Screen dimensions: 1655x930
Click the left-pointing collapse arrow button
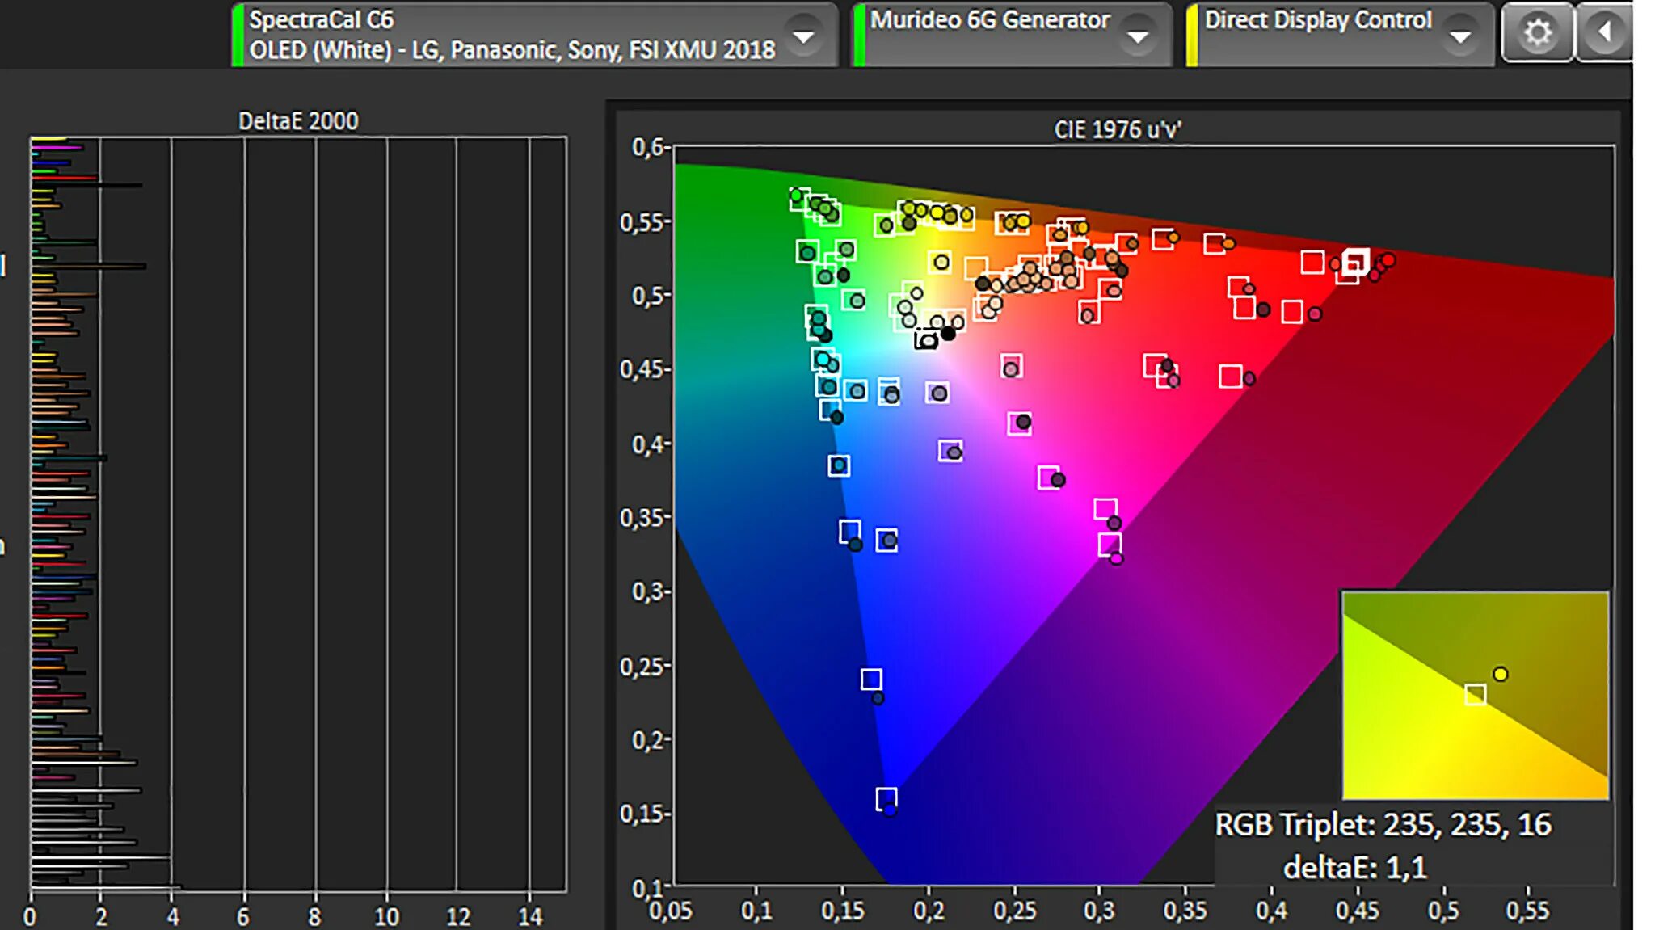pos(1605,33)
